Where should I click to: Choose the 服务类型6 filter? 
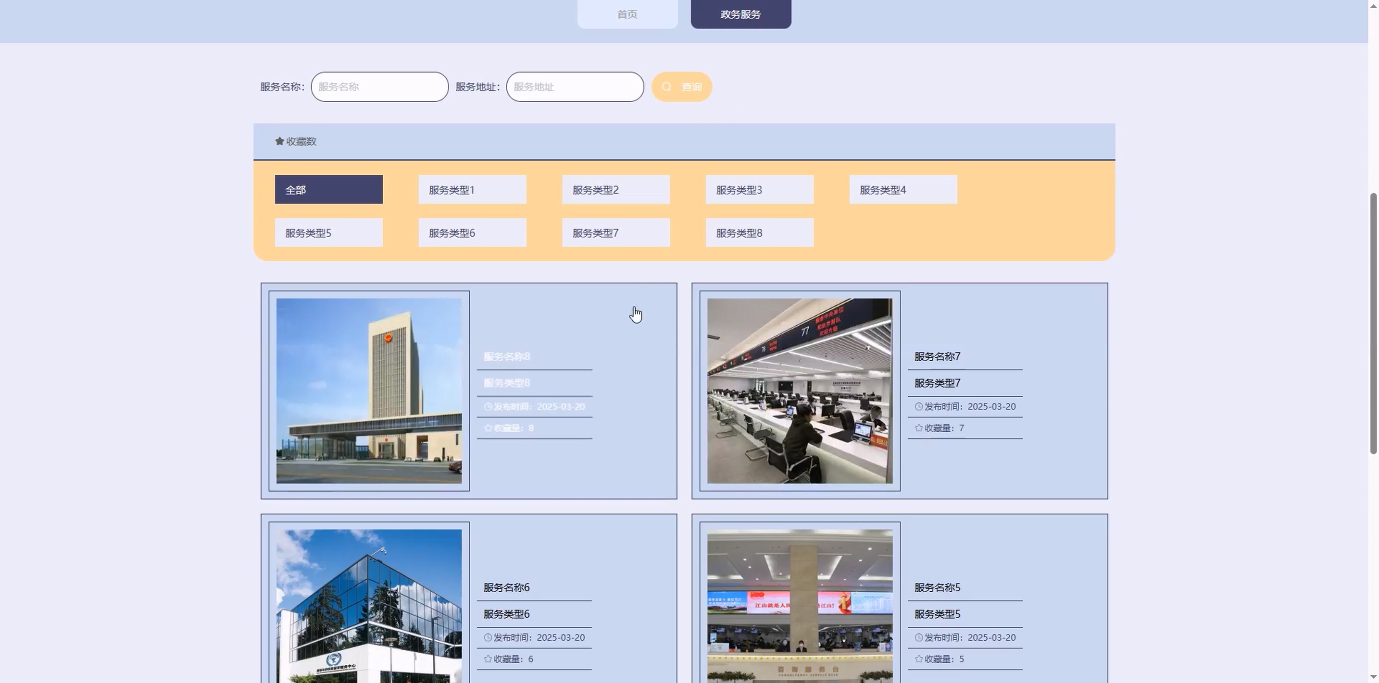(472, 232)
